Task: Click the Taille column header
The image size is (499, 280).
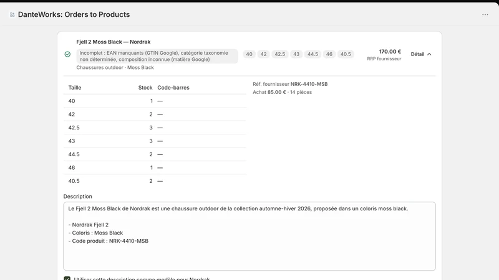Action: 75,88
